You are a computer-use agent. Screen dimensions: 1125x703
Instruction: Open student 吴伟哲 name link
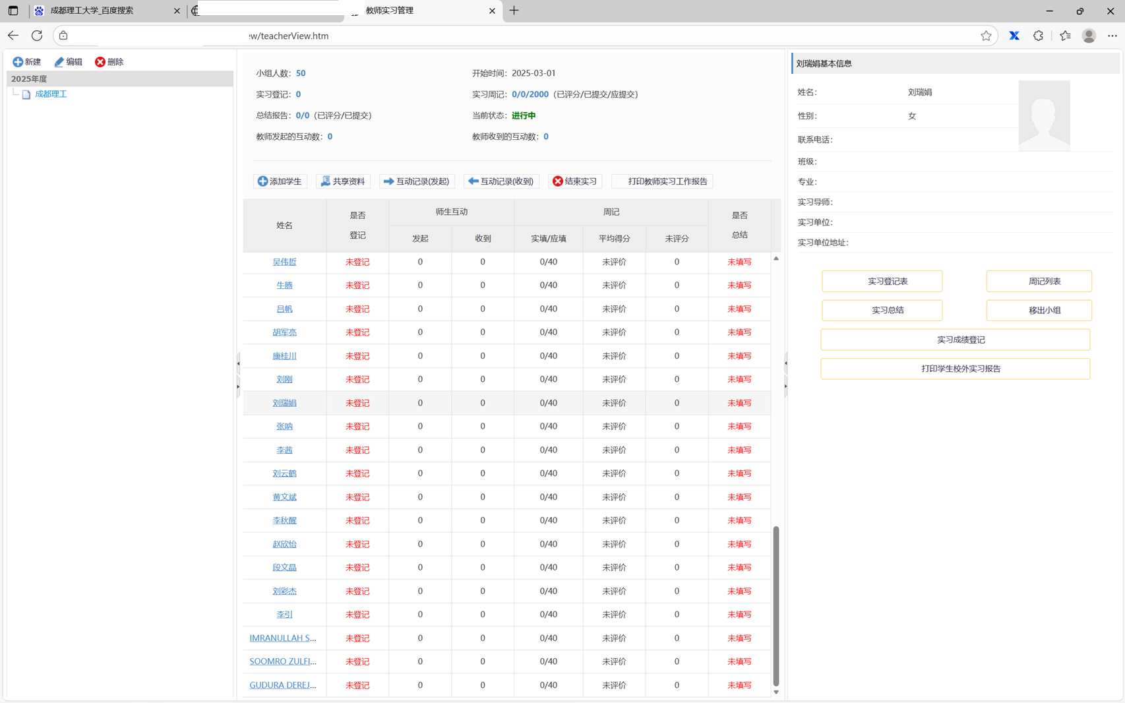click(284, 262)
